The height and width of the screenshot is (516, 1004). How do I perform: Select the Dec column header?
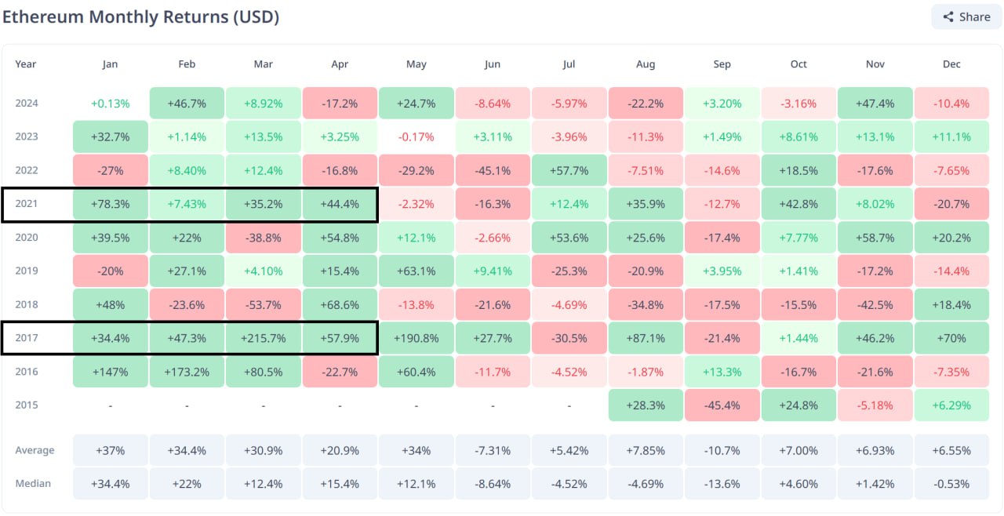click(951, 64)
